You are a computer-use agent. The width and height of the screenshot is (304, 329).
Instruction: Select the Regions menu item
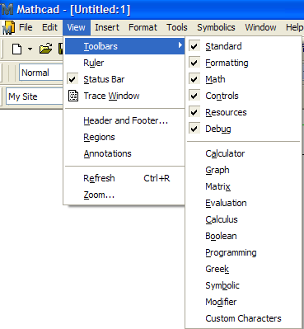point(124,137)
